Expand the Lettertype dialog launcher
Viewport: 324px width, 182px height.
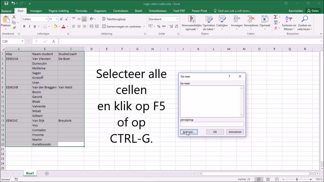68,34
